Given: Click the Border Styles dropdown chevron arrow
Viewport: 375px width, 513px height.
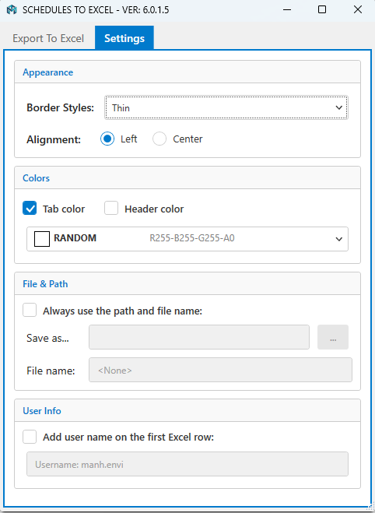Looking at the screenshot, I should pyautogui.click(x=338, y=107).
